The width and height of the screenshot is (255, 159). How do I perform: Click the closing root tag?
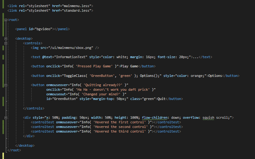click(x=14, y=150)
